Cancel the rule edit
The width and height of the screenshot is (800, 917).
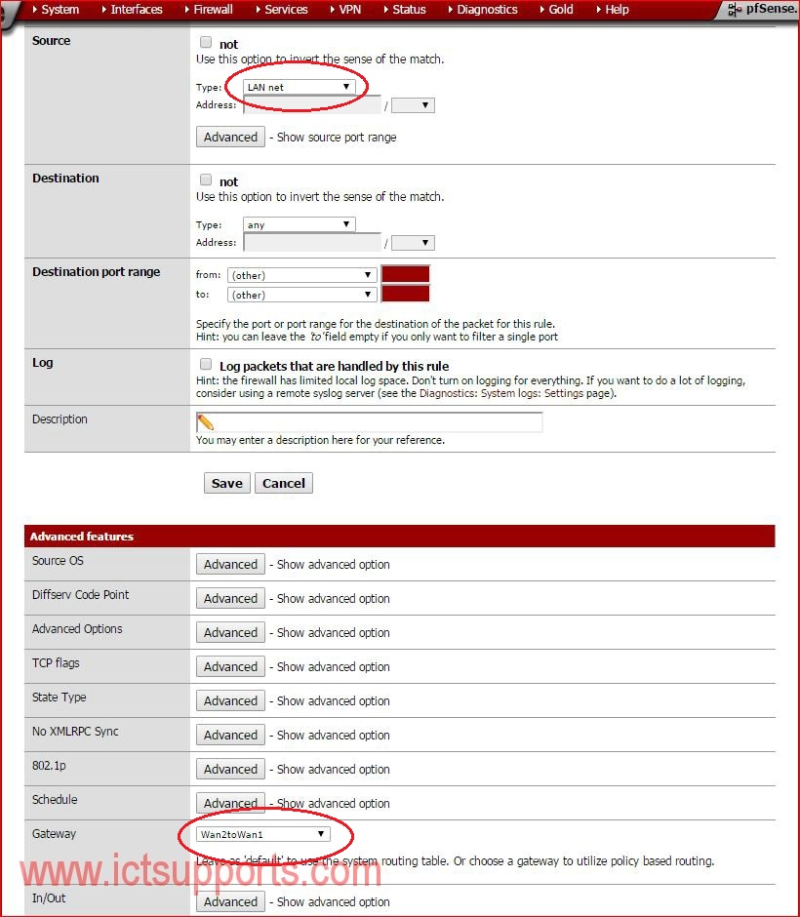pos(284,483)
